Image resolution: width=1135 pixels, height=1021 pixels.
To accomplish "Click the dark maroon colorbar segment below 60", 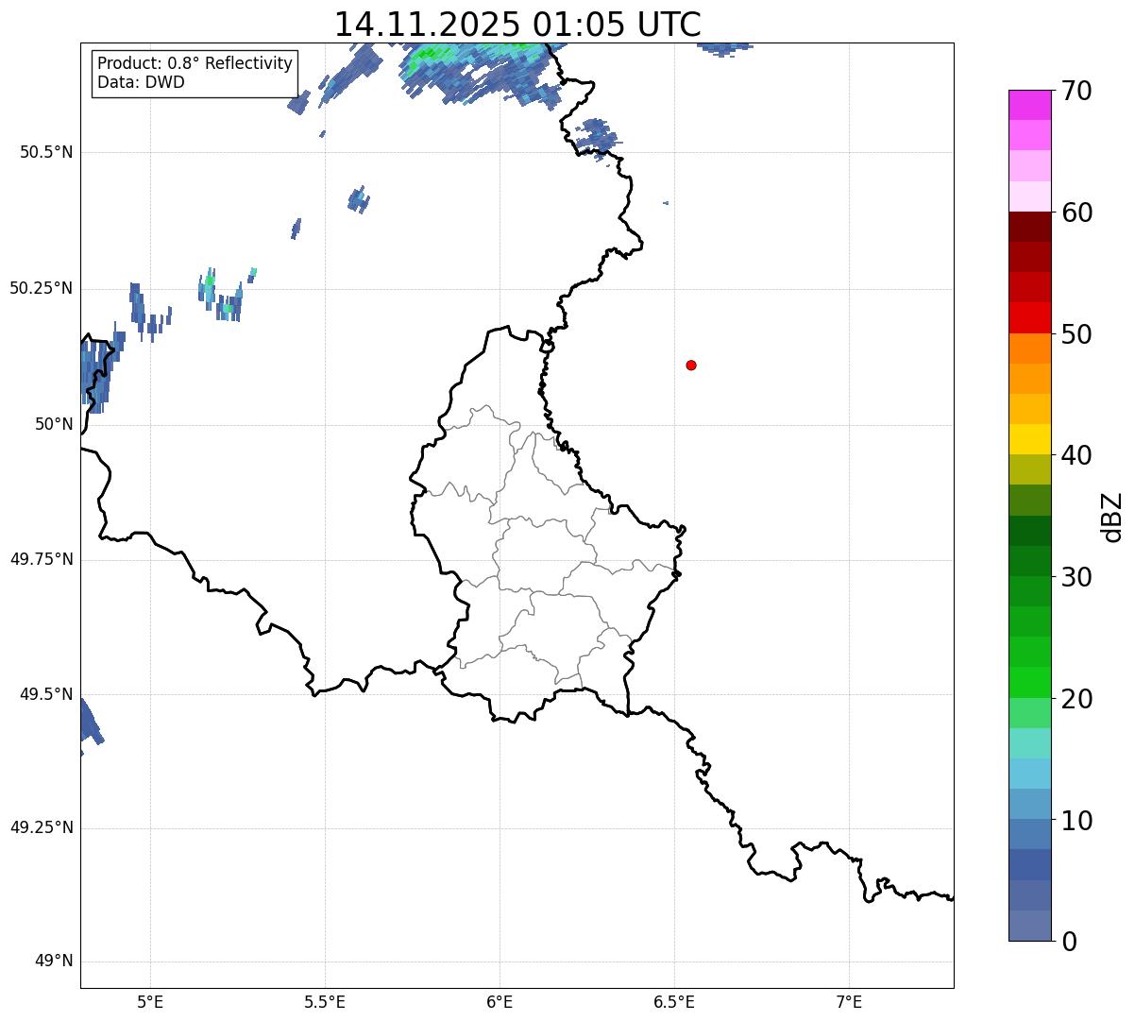I will pos(1029,227).
